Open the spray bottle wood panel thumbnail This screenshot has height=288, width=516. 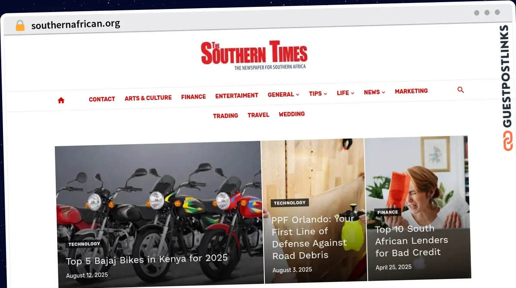(x=314, y=211)
